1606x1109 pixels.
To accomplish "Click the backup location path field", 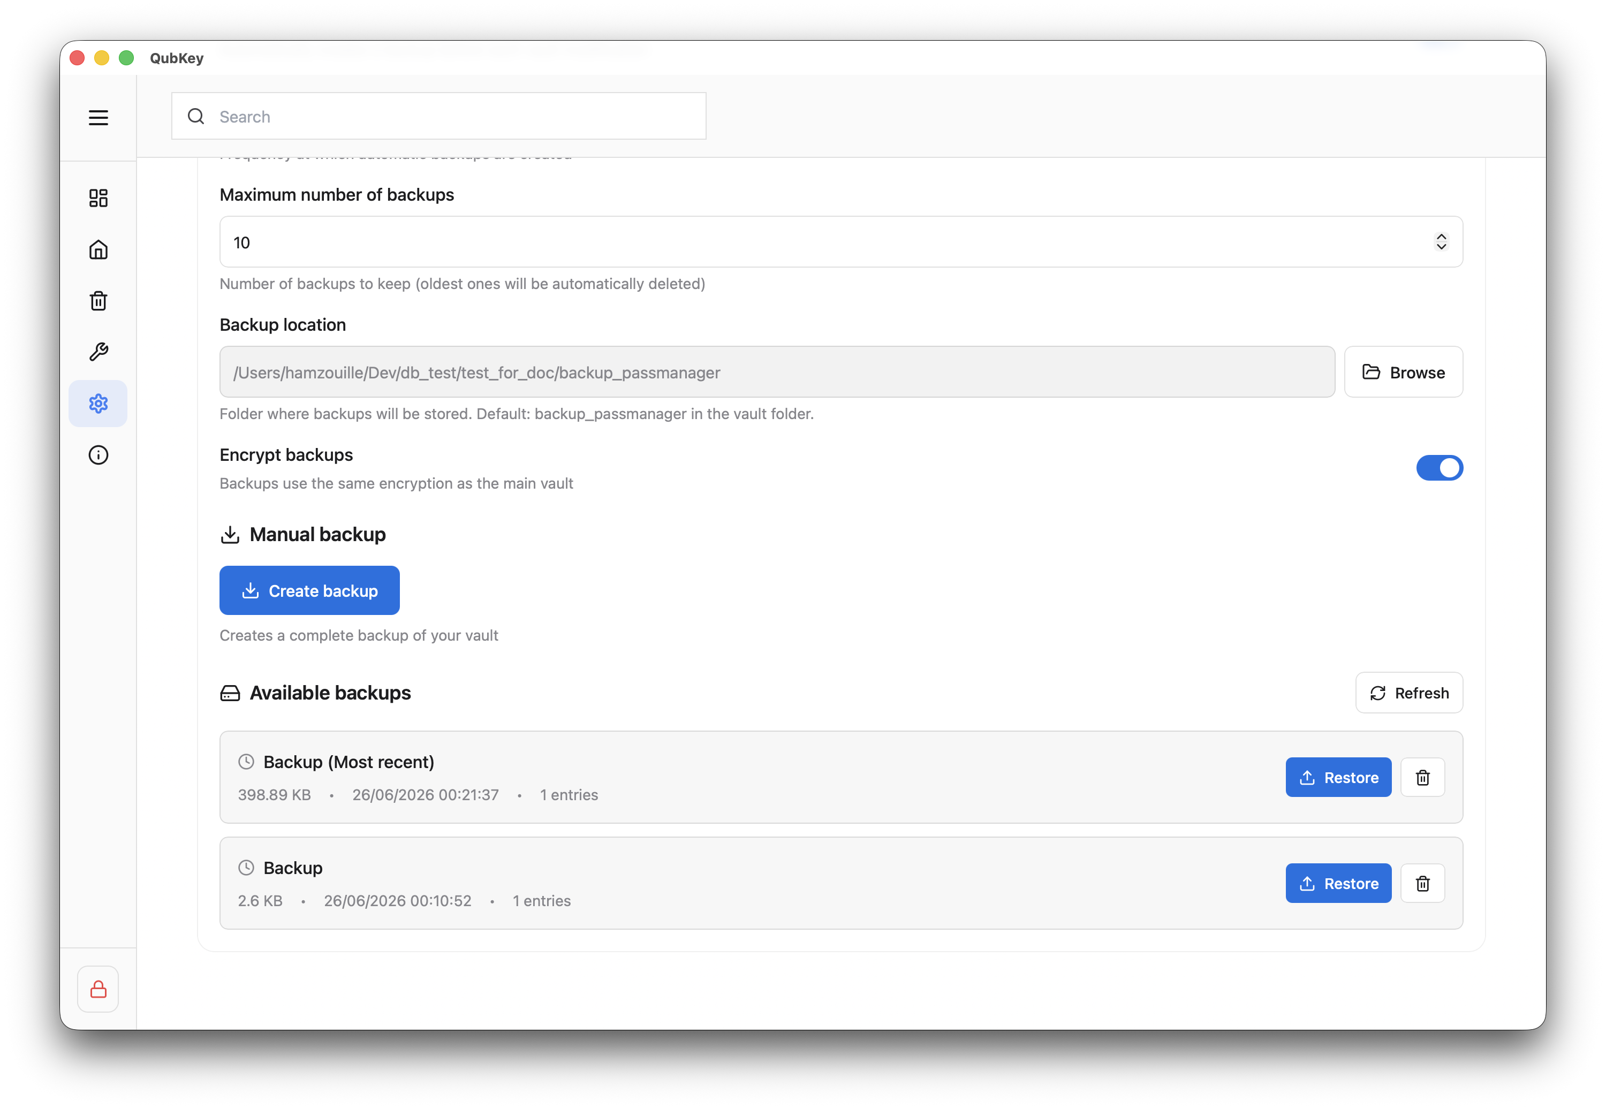I will pos(777,373).
